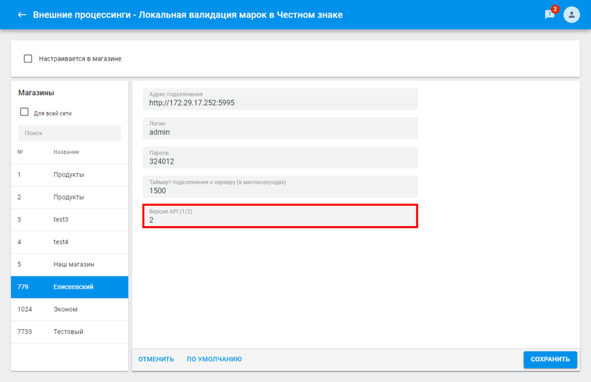Click into the 'Пароль' field

pyautogui.click(x=280, y=158)
